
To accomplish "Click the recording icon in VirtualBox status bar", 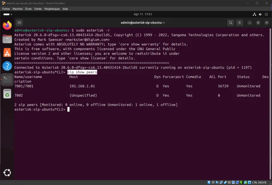I will [x=237, y=183].
